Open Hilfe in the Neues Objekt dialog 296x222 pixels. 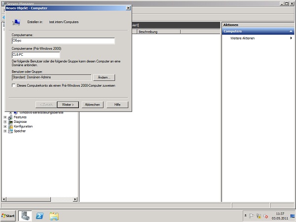coord(117,105)
